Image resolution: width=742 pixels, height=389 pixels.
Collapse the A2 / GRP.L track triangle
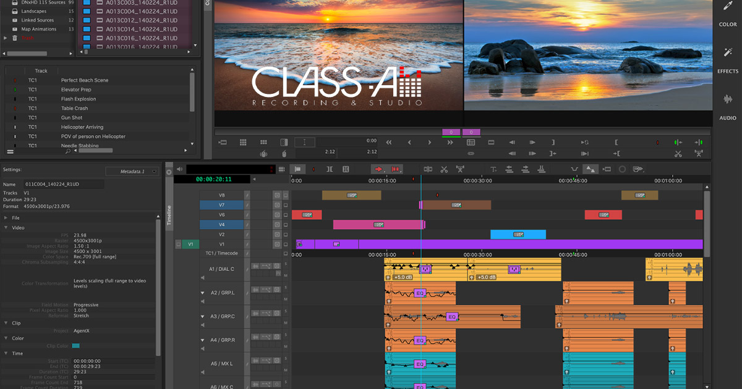202,293
